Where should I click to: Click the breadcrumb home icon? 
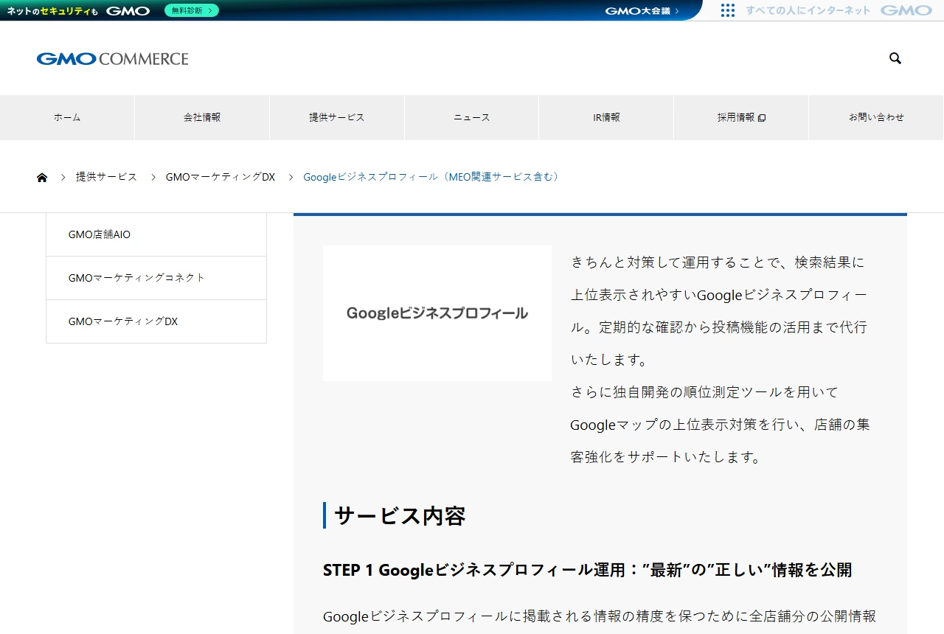(x=42, y=178)
